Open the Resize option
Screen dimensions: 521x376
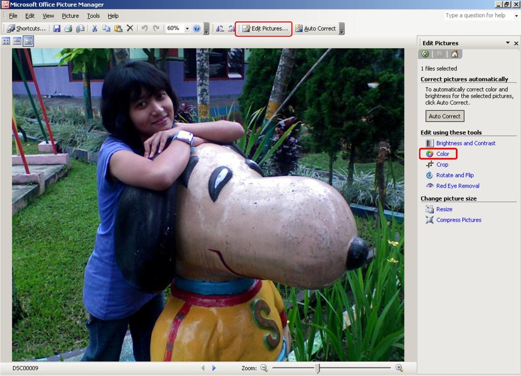click(x=444, y=209)
